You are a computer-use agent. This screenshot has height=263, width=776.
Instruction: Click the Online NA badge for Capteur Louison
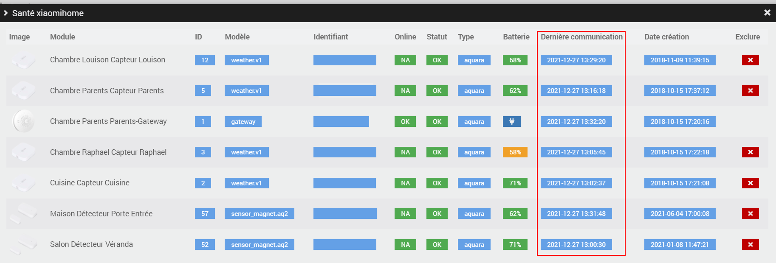coord(405,60)
